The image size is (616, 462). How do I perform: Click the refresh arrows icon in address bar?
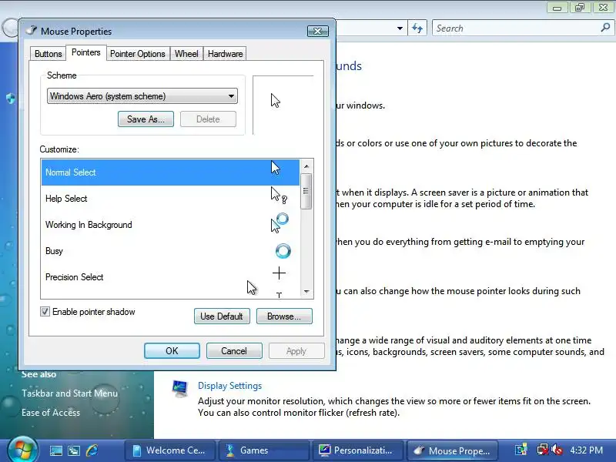point(417,28)
